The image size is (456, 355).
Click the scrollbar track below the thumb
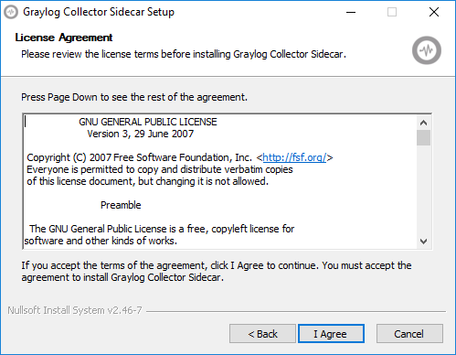click(x=423, y=189)
